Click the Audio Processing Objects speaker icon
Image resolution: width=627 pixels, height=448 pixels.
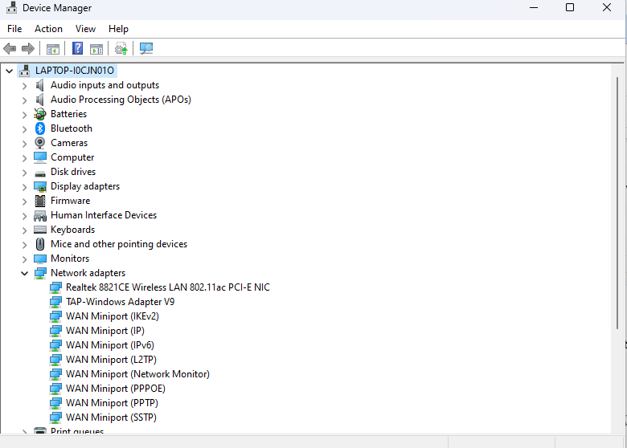click(x=40, y=100)
